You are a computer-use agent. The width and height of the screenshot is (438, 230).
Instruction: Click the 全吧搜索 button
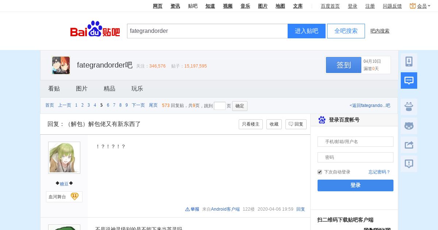[346, 31]
